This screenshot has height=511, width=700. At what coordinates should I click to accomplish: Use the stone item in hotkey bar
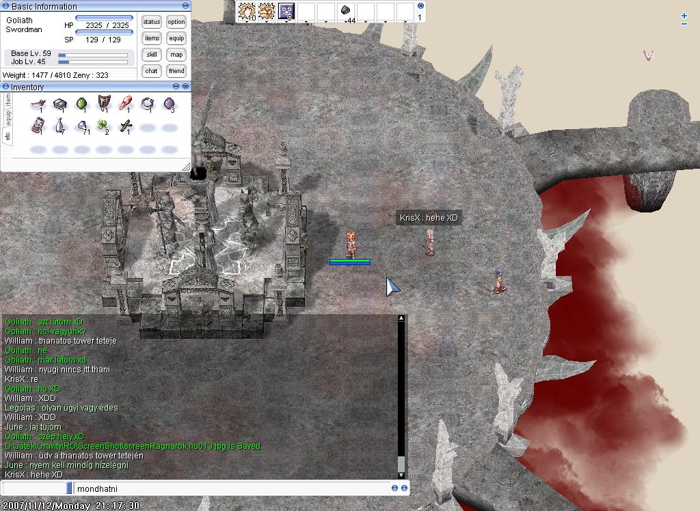tap(347, 11)
